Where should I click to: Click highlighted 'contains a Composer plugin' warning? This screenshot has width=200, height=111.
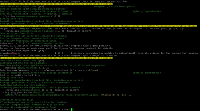click(x=98, y=26)
